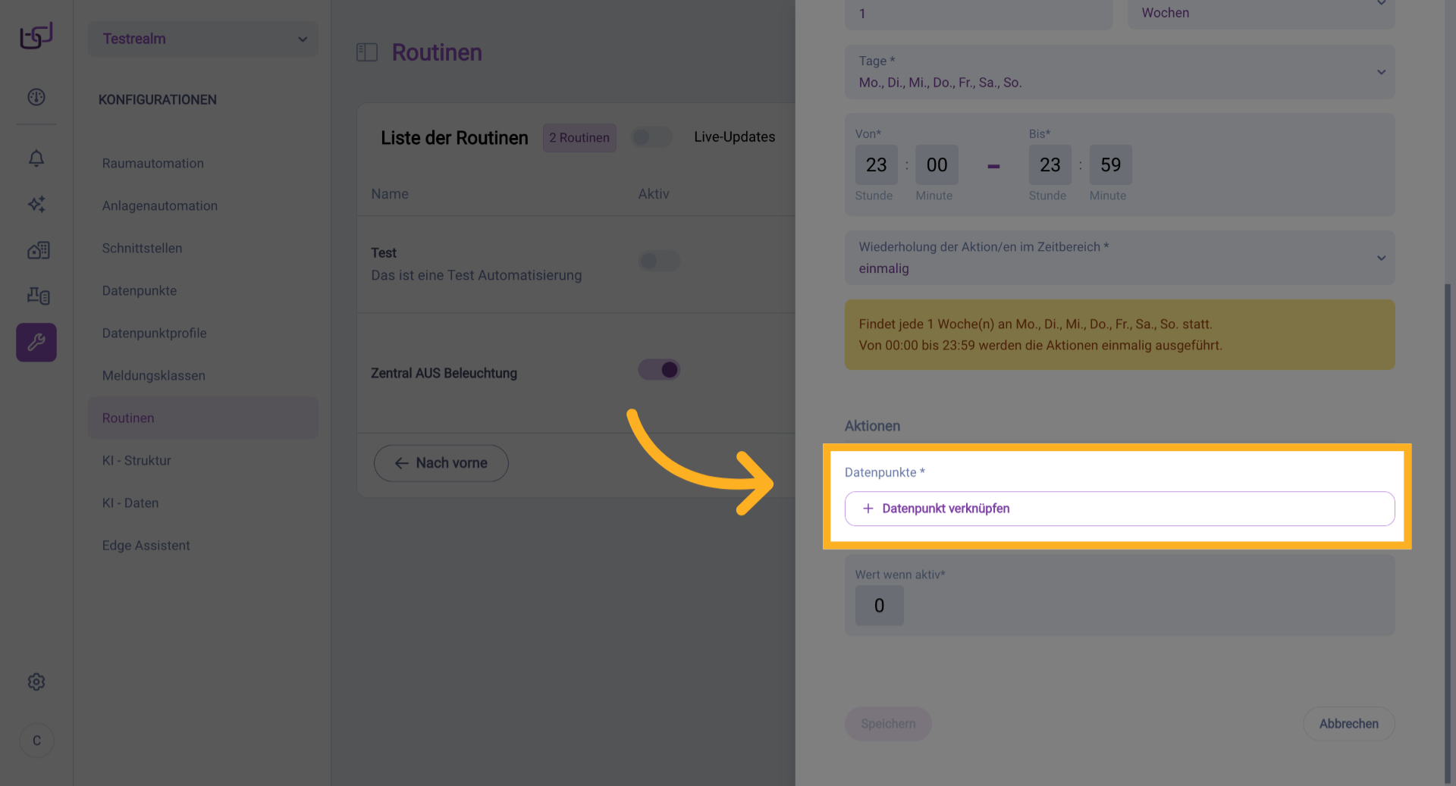
Task: Open the dashboard icon in left rail
Action: (36, 97)
